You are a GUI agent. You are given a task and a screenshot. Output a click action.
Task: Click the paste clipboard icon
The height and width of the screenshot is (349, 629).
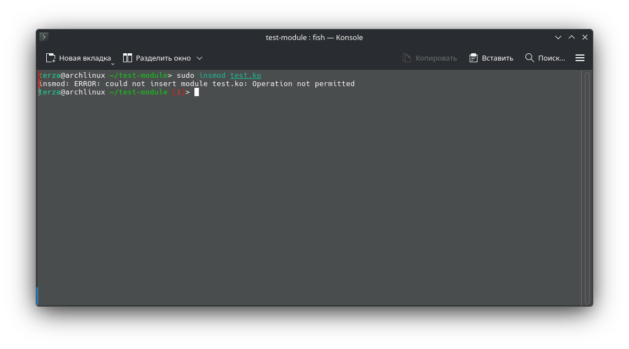click(474, 58)
